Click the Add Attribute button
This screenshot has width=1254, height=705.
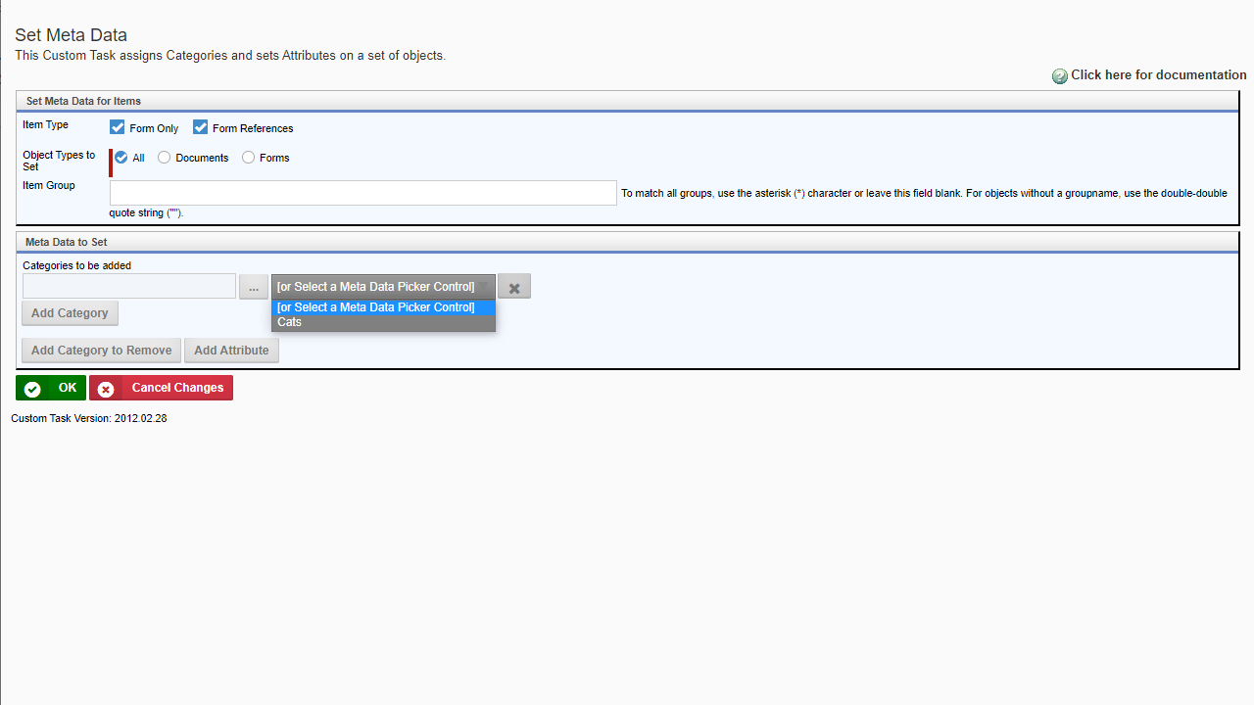(231, 351)
